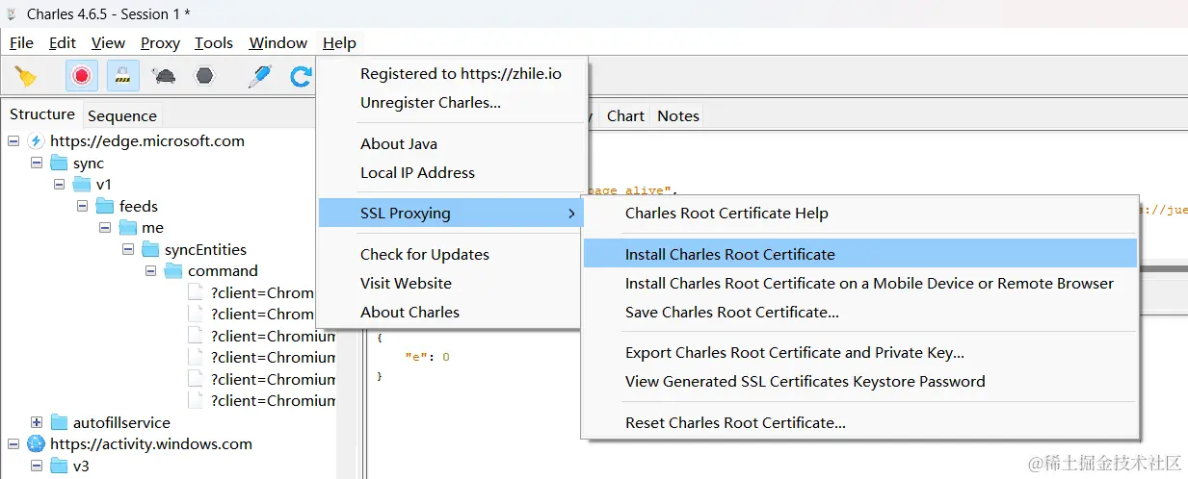The height and width of the screenshot is (479, 1188).
Task: Open the Tools menu
Action: (214, 42)
